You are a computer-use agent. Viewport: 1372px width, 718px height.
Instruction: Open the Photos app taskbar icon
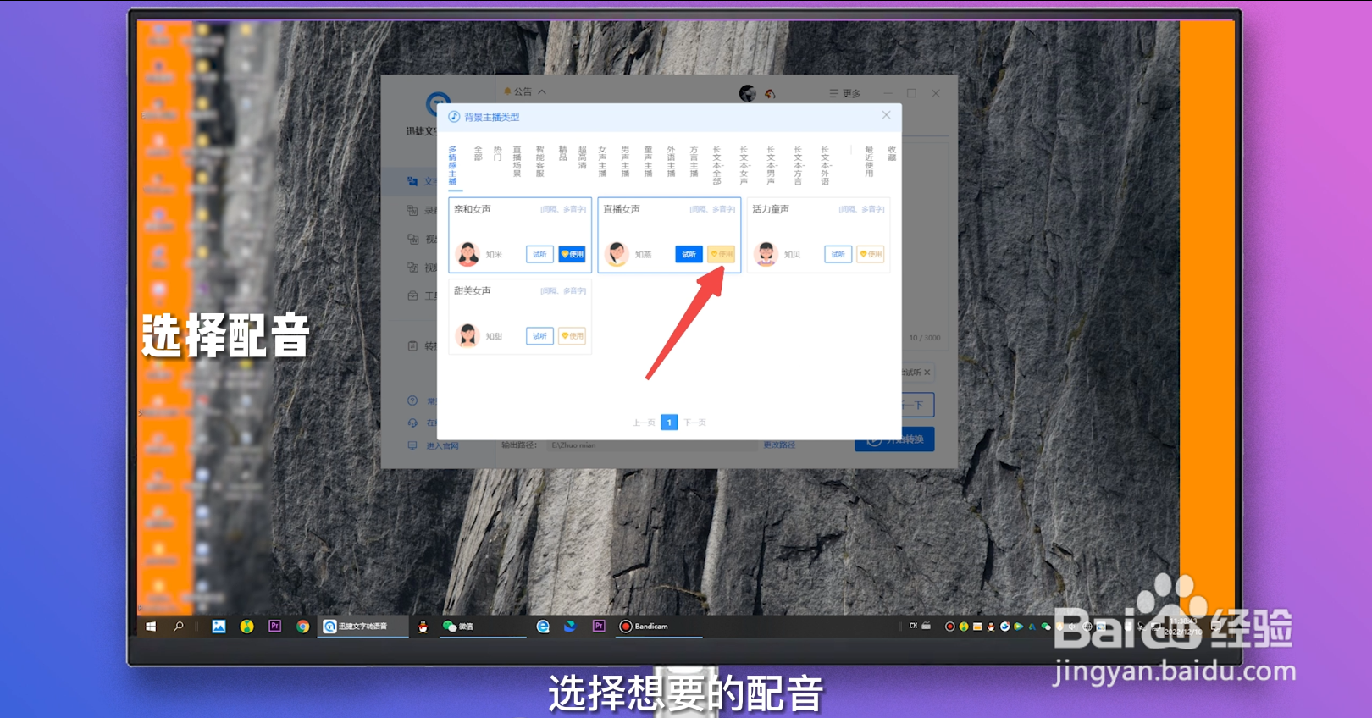click(219, 627)
